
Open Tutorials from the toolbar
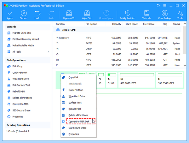click(x=146, y=15)
